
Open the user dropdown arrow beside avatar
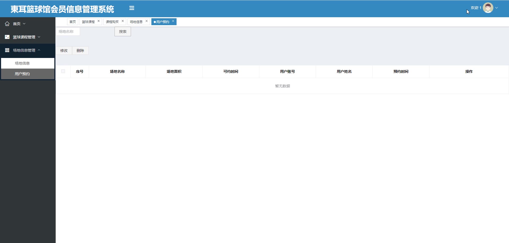[497, 8]
